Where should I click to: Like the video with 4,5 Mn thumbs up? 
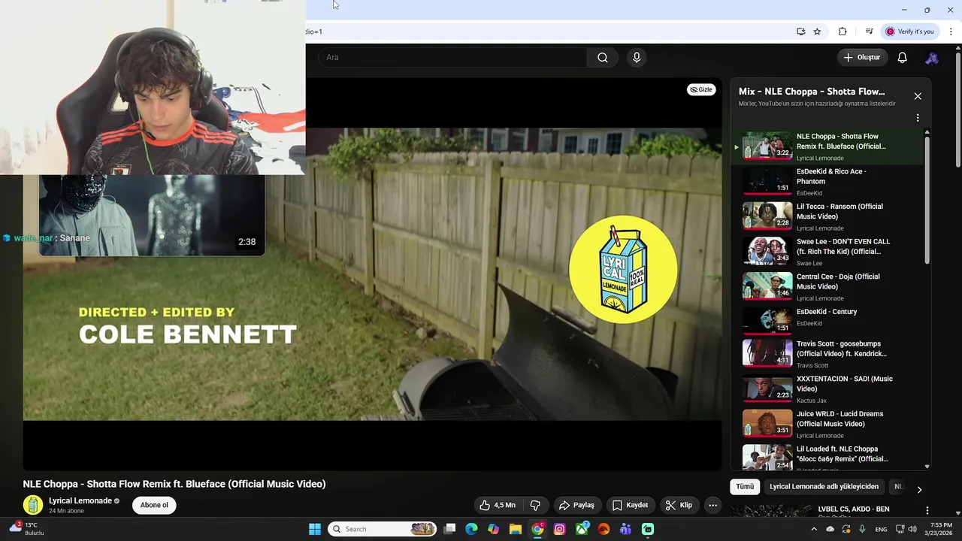[x=498, y=506]
